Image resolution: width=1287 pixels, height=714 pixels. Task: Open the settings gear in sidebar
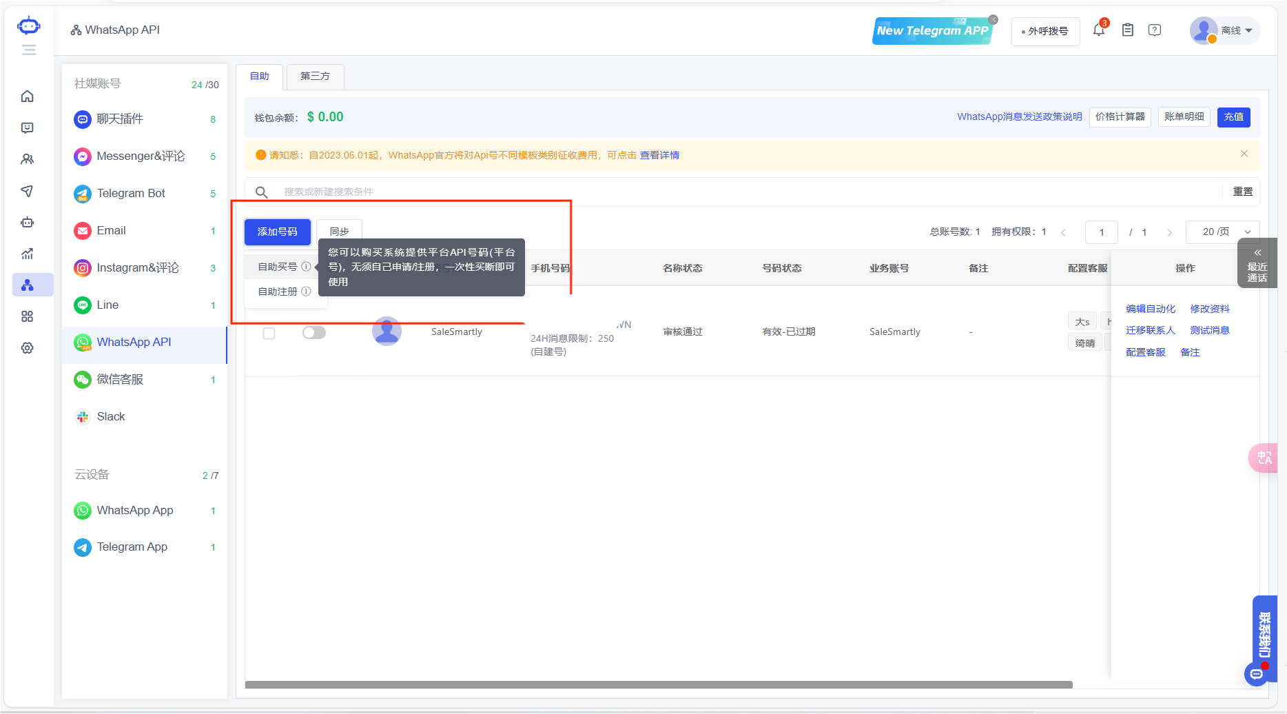click(x=28, y=348)
